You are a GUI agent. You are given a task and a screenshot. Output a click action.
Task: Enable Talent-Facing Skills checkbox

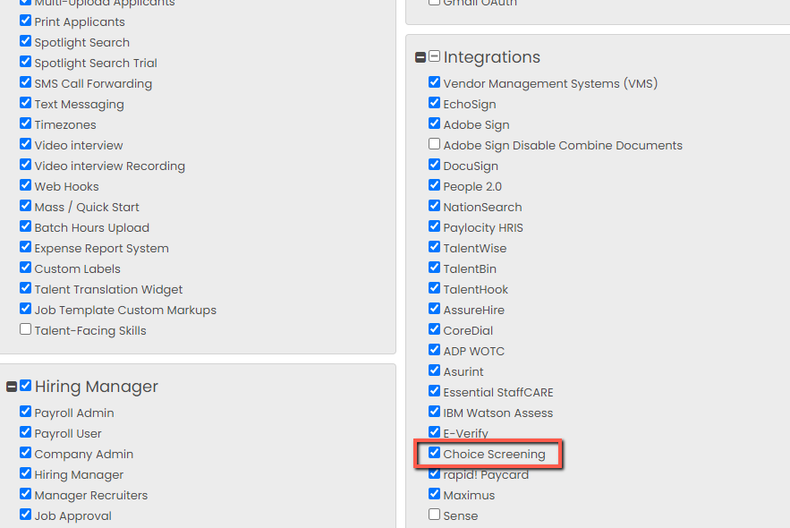[25, 329]
